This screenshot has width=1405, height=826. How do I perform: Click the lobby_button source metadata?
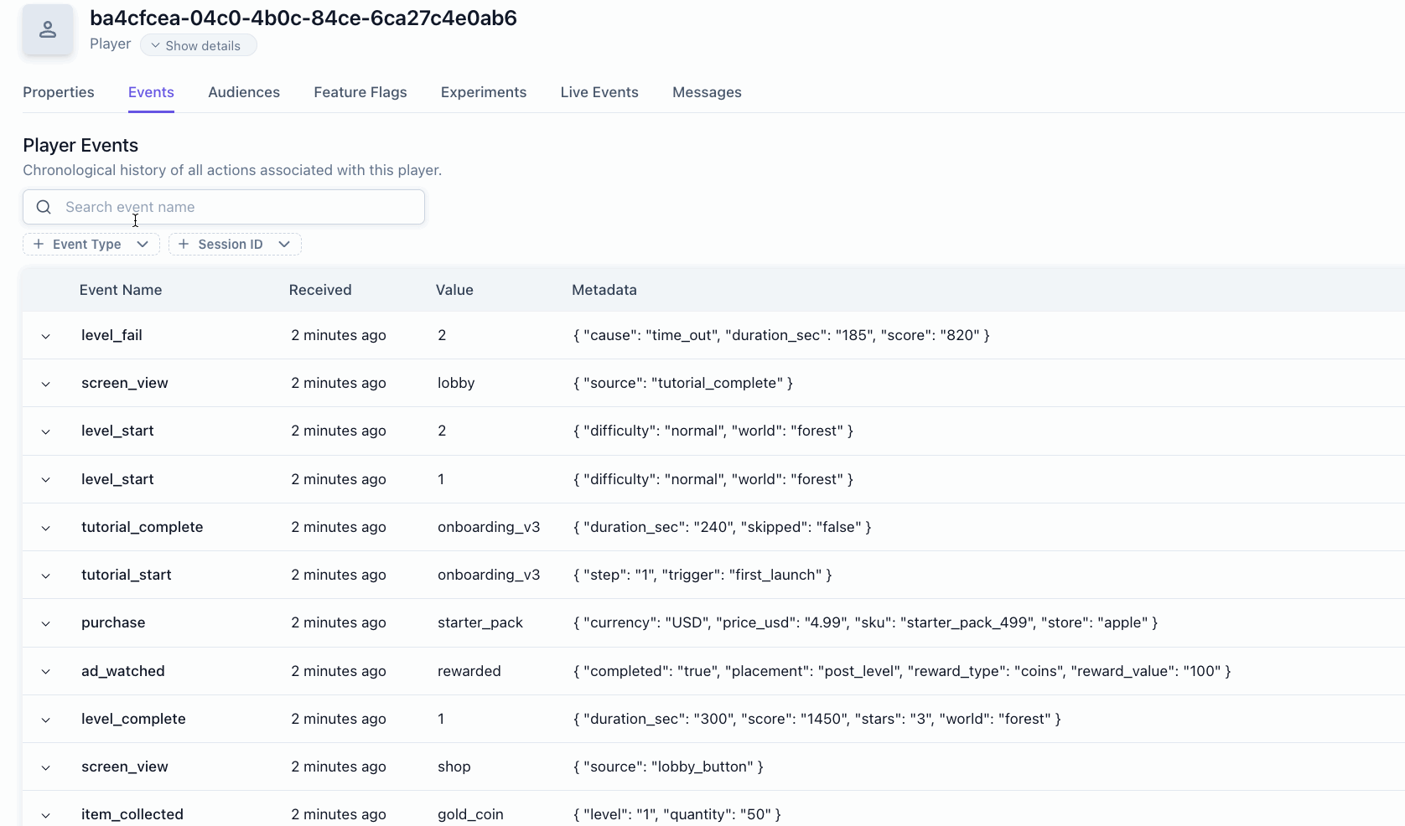coord(668,767)
